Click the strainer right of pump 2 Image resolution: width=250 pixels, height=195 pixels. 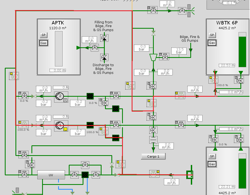(x=90, y=96)
